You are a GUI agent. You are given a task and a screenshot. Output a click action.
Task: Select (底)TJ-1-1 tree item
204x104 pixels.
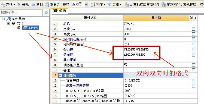31,28
